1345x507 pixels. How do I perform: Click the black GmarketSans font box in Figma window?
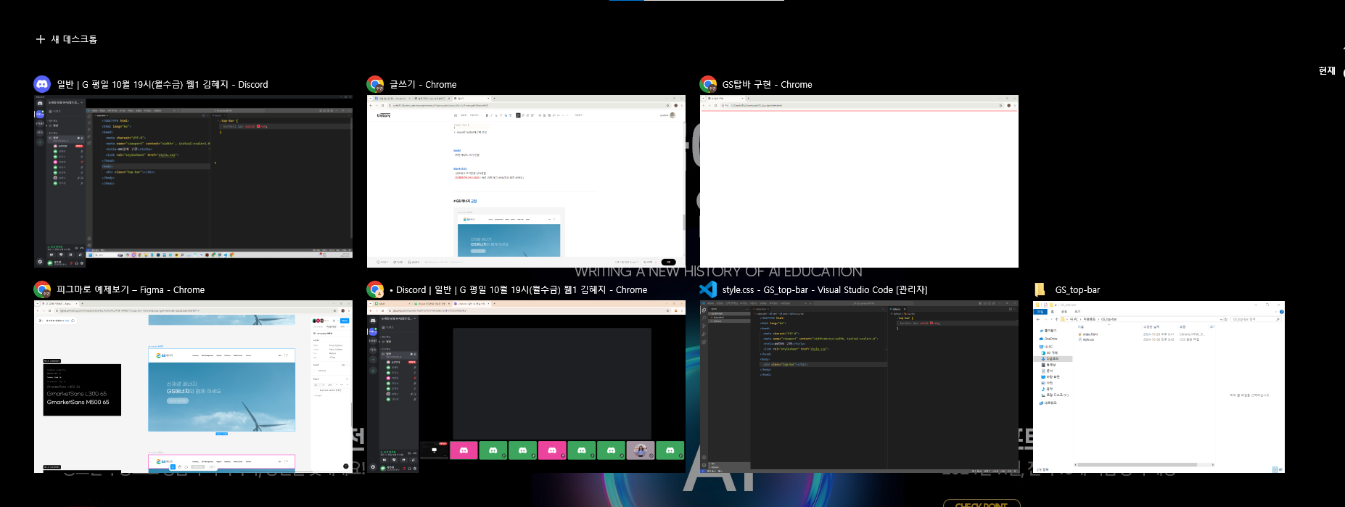82,389
